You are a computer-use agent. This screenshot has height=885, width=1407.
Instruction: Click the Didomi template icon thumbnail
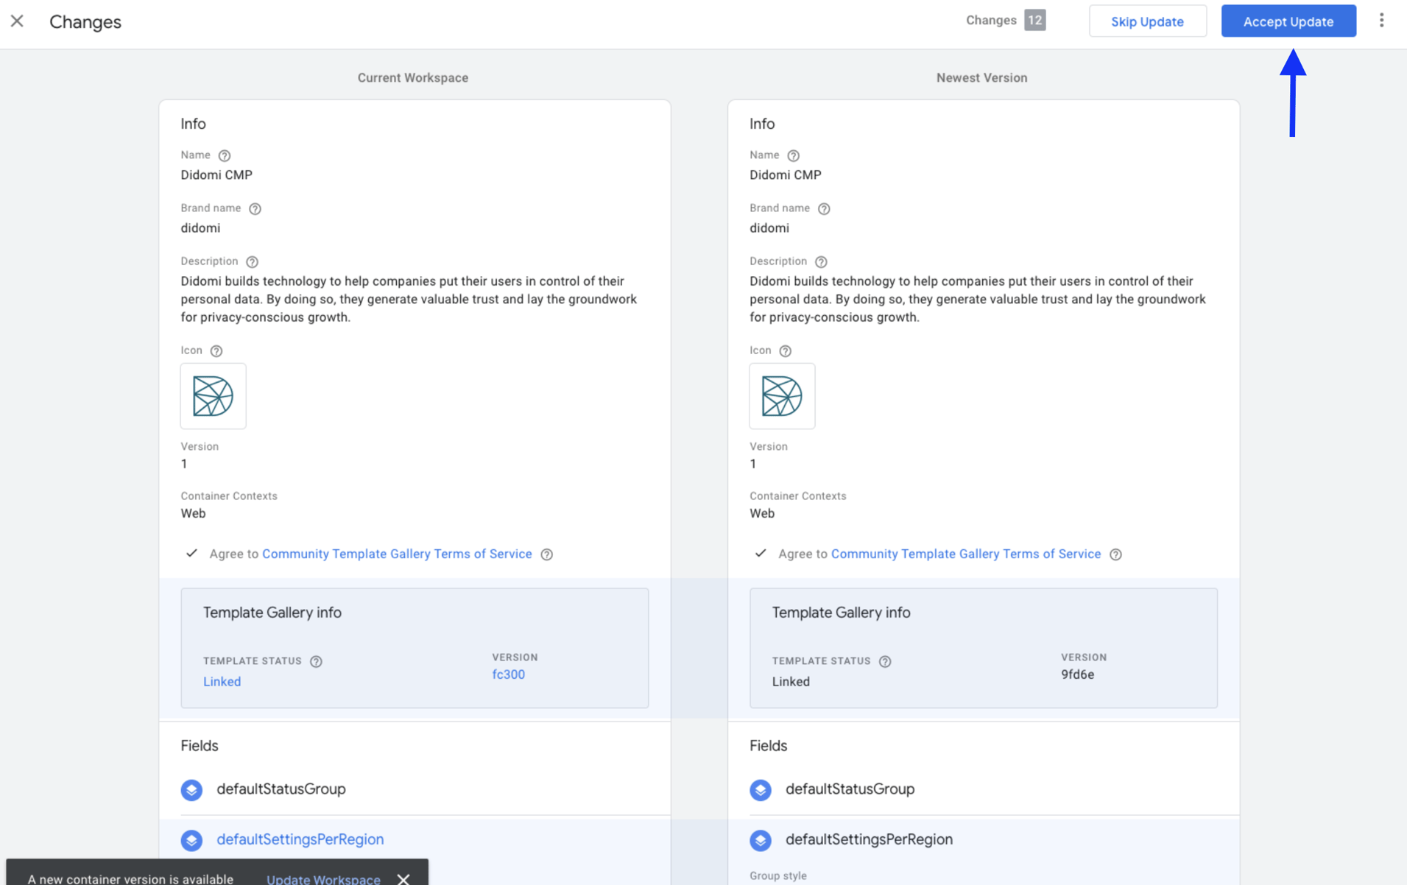pos(213,396)
